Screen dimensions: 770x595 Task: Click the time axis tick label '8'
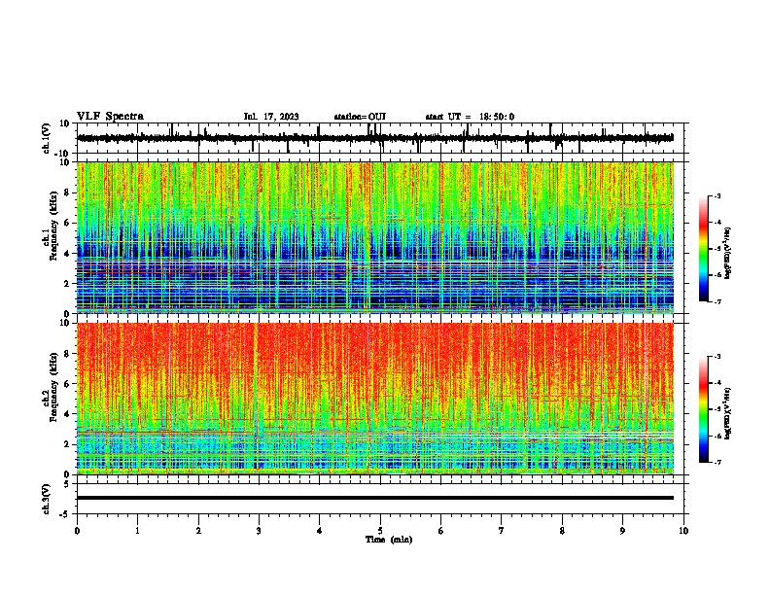[x=562, y=531]
